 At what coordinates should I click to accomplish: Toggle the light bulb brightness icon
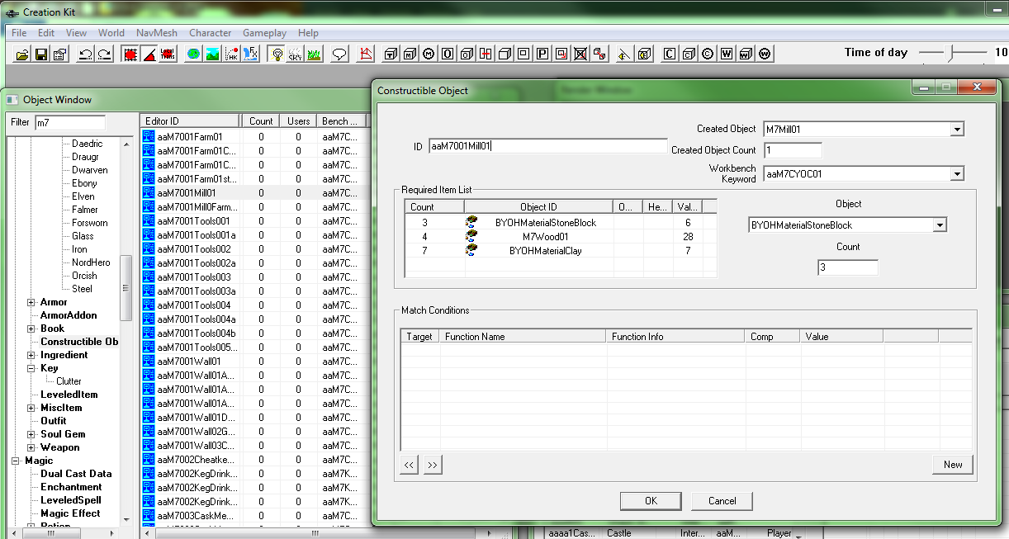click(277, 54)
